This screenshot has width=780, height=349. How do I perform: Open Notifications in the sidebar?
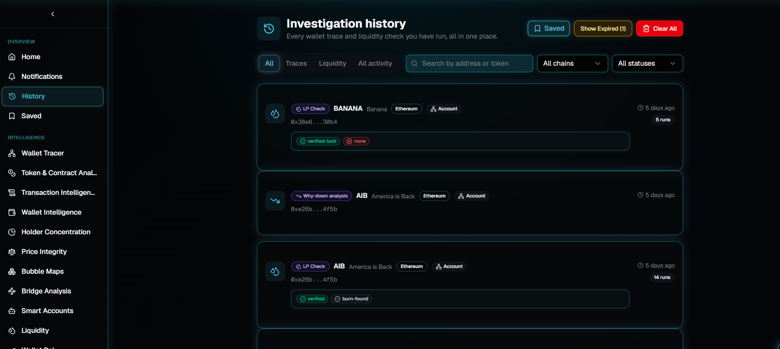click(x=53, y=77)
